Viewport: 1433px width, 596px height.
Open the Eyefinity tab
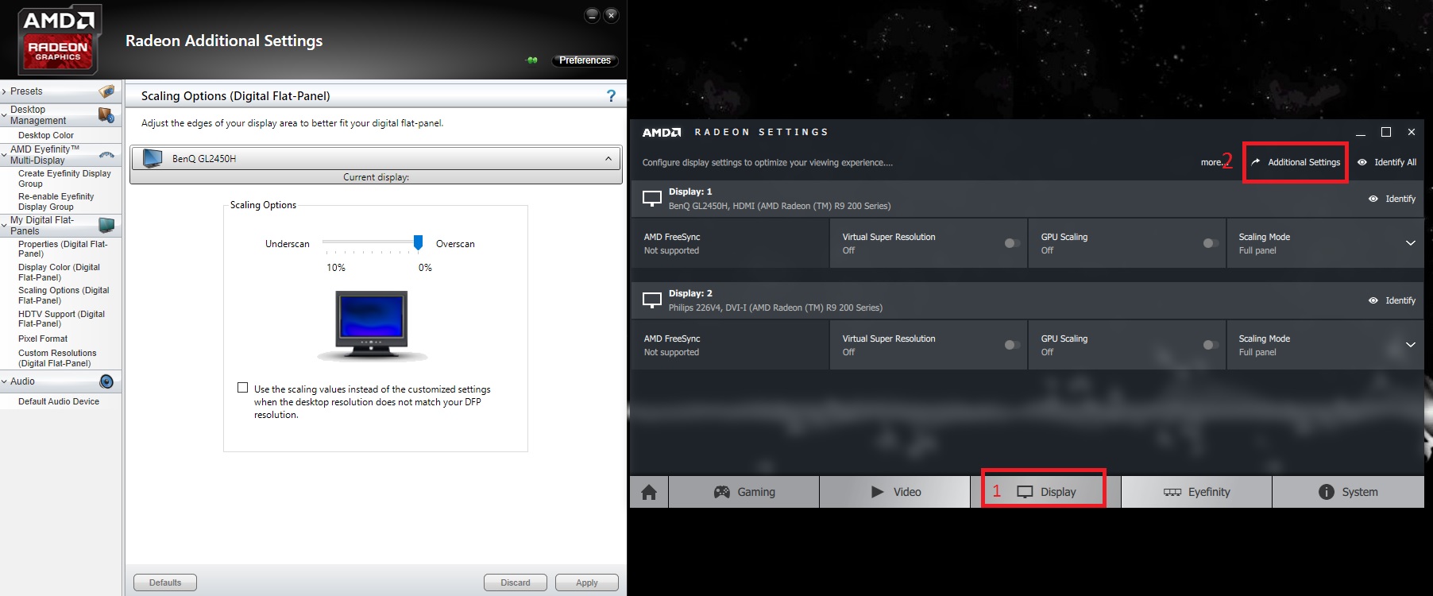coord(1197,492)
